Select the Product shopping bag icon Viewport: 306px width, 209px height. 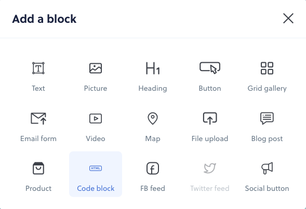tap(38, 168)
